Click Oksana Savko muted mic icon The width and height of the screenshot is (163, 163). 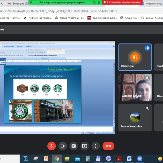tap(147, 78)
